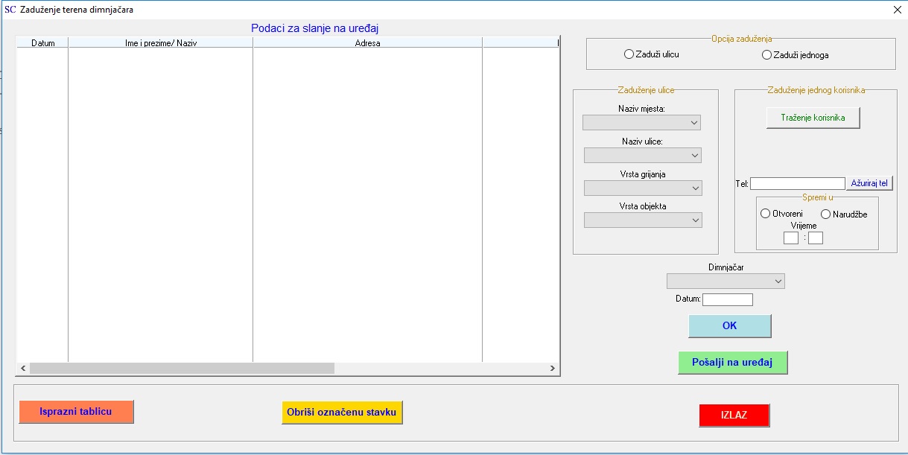
Task: Click the red IZLAZ button
Action: [734, 416]
